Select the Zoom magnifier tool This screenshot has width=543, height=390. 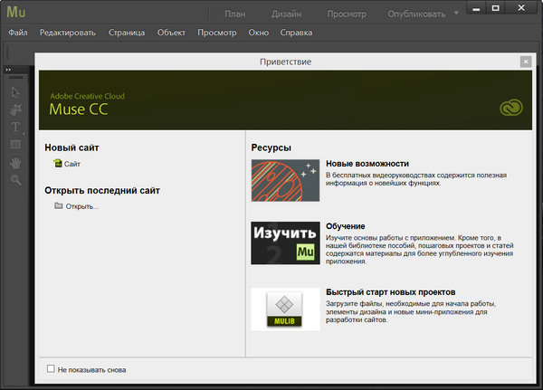tap(15, 180)
